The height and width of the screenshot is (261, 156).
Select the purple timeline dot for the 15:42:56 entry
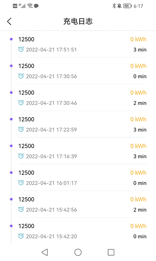coord(11,199)
